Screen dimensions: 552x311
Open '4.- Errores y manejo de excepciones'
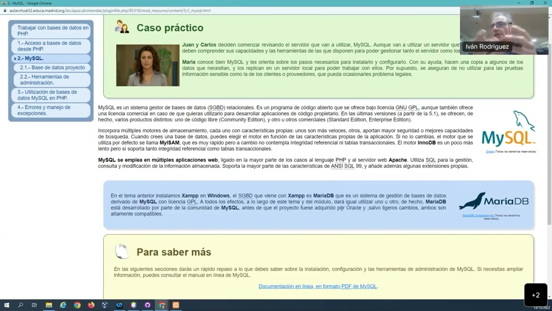51,110
